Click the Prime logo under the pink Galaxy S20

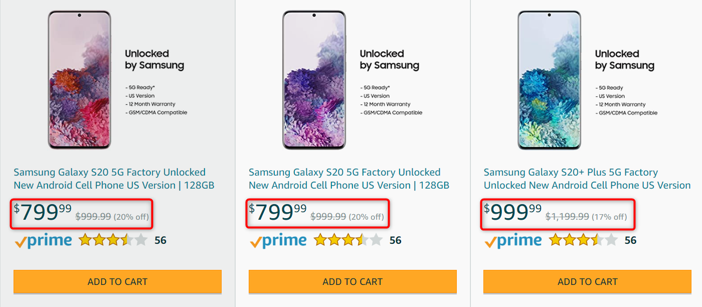[44, 241]
